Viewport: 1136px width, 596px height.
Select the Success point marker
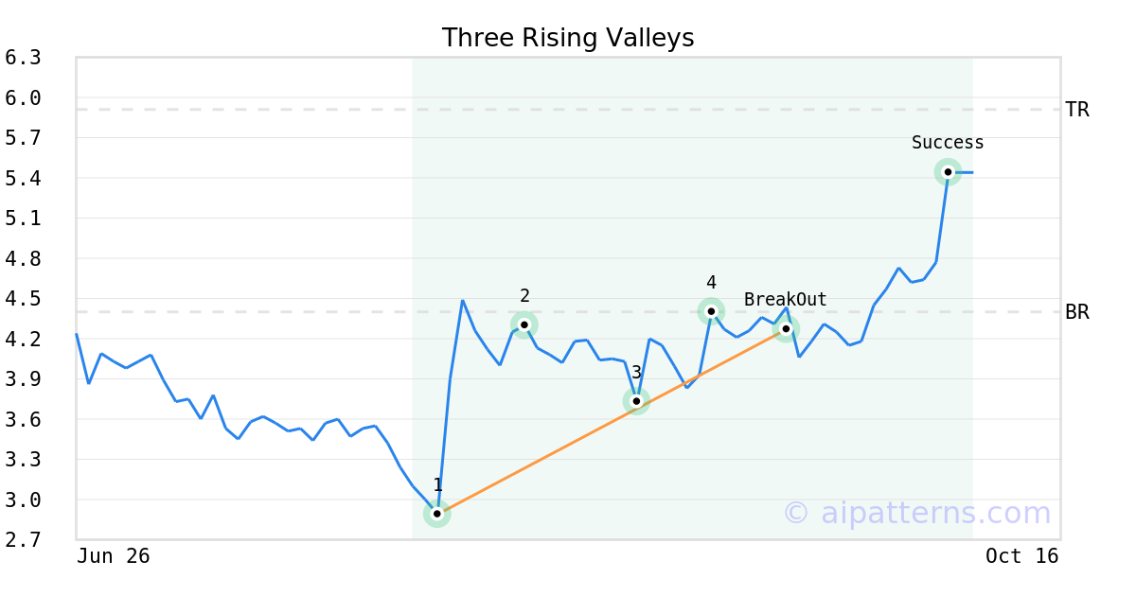click(x=948, y=172)
